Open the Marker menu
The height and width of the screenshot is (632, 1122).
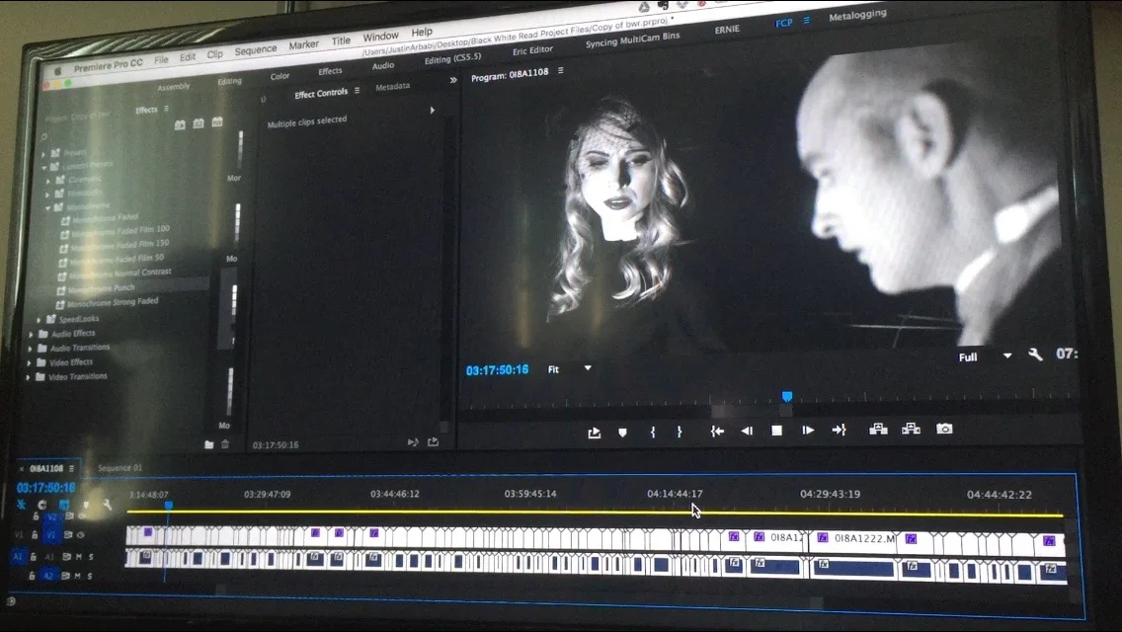[303, 45]
